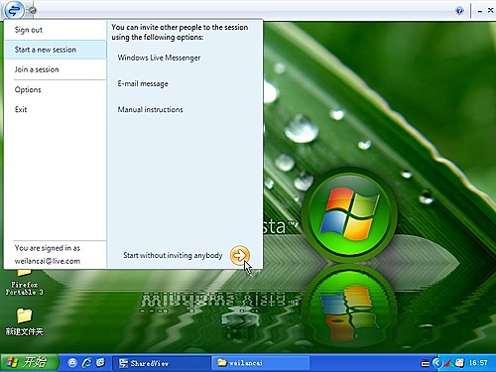
Task: Click the red-green tray icon
Action: (x=448, y=363)
